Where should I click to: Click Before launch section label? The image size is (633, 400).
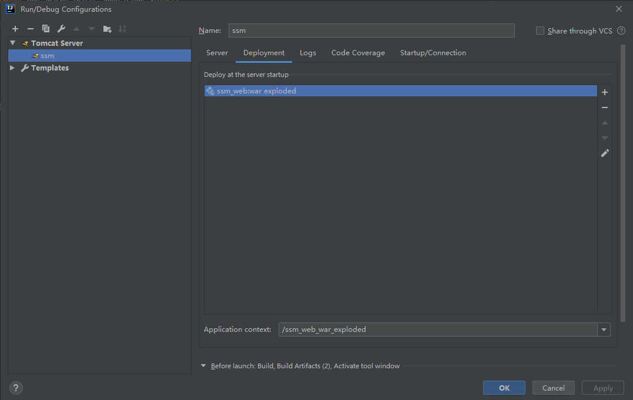coord(305,366)
